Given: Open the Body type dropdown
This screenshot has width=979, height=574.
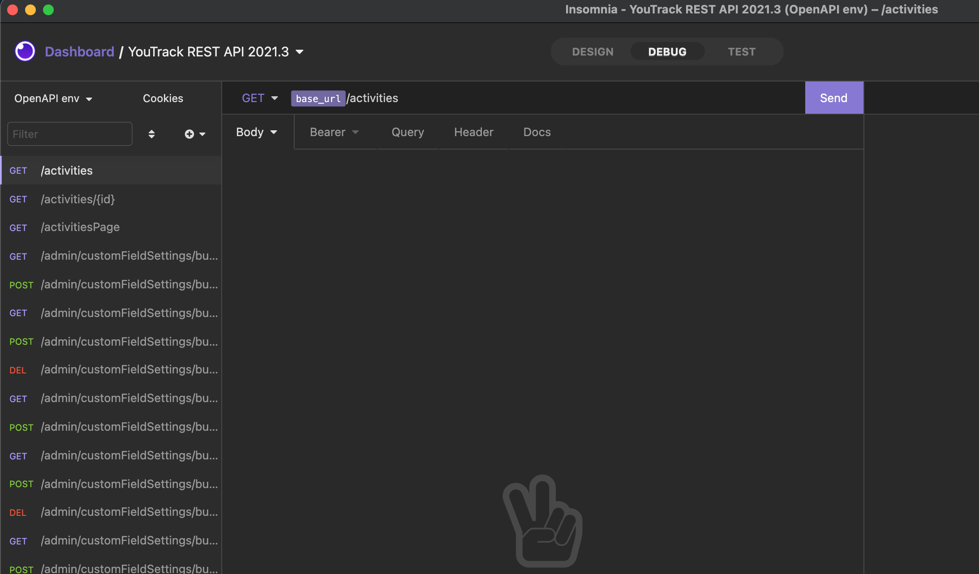Looking at the screenshot, I should coord(257,132).
